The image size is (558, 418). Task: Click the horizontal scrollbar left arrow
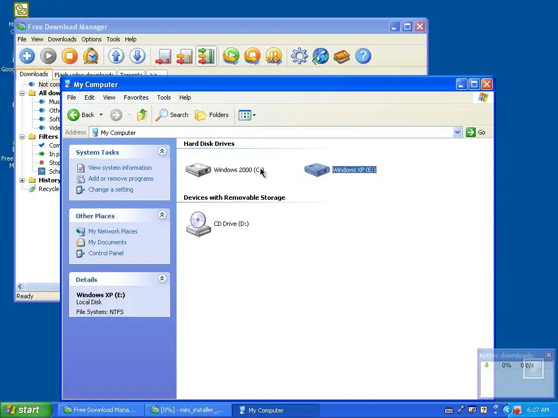[x=20, y=286]
